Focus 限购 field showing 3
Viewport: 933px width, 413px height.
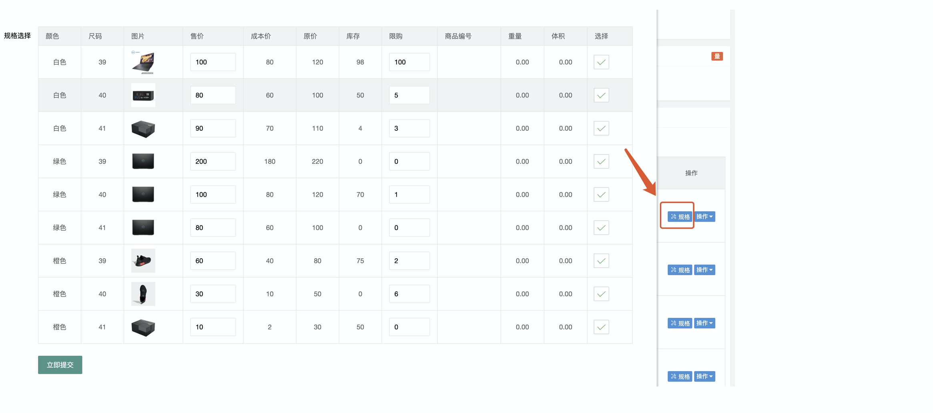click(409, 128)
